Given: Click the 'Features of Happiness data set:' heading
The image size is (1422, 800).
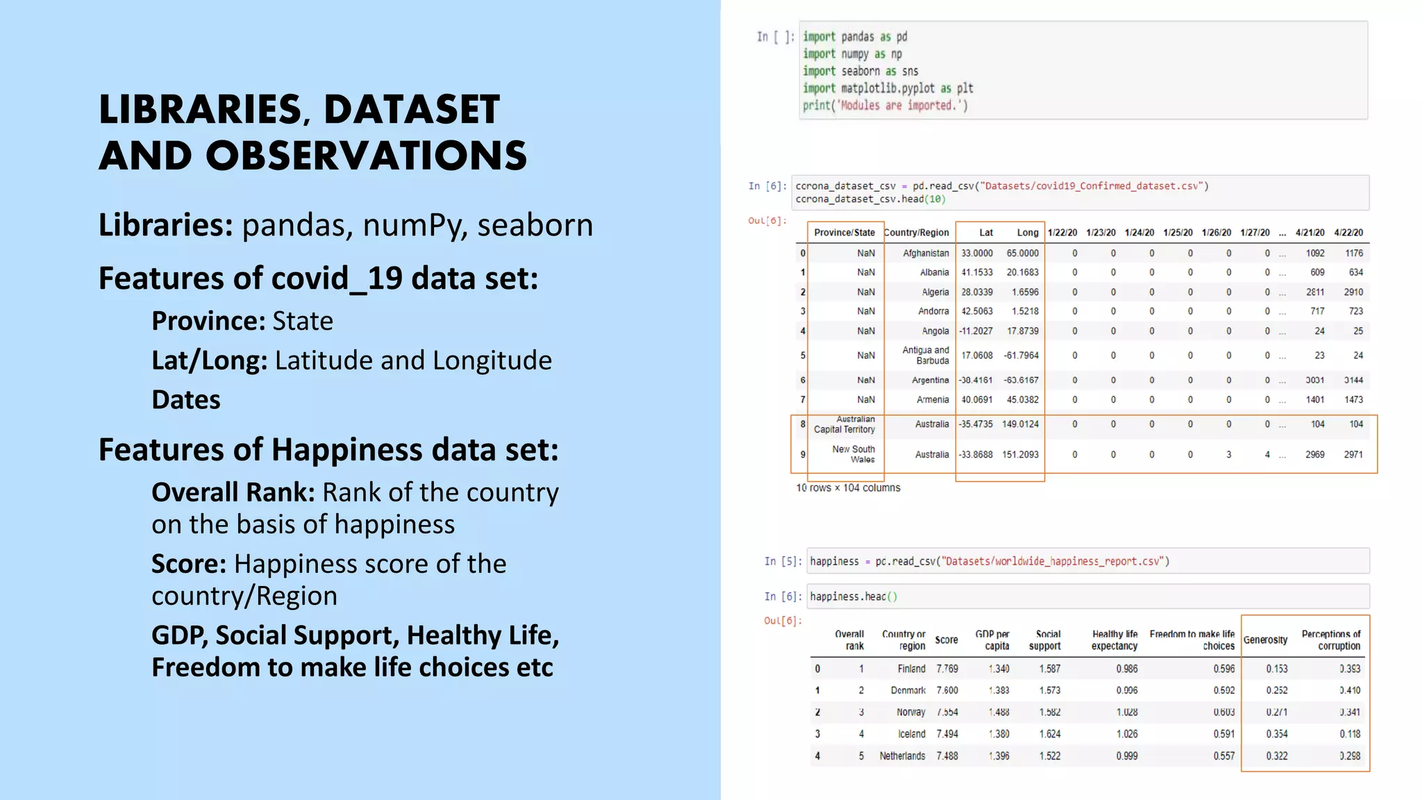Looking at the screenshot, I should pyautogui.click(x=328, y=450).
